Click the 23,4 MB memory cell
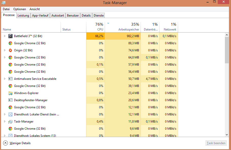 [123, 93]
